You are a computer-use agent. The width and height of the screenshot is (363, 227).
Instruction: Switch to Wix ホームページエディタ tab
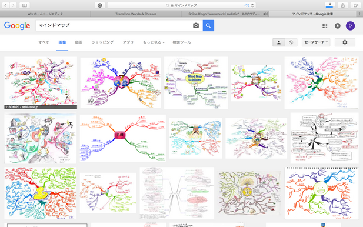pyautogui.click(x=45, y=14)
